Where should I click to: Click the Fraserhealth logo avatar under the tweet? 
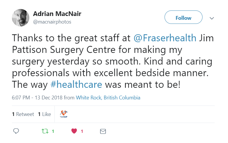(64, 114)
